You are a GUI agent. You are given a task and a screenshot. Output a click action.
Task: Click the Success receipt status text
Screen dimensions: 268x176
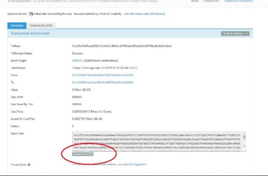pos(77,53)
